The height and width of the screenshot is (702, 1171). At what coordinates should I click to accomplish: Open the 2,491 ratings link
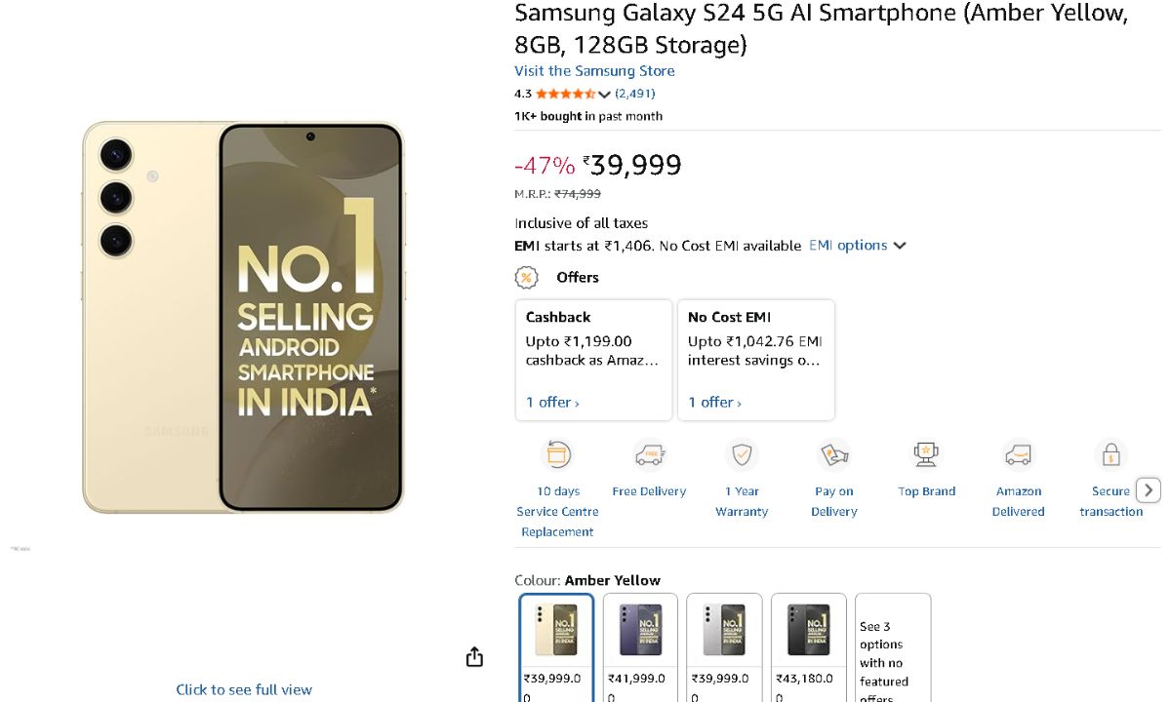[635, 94]
